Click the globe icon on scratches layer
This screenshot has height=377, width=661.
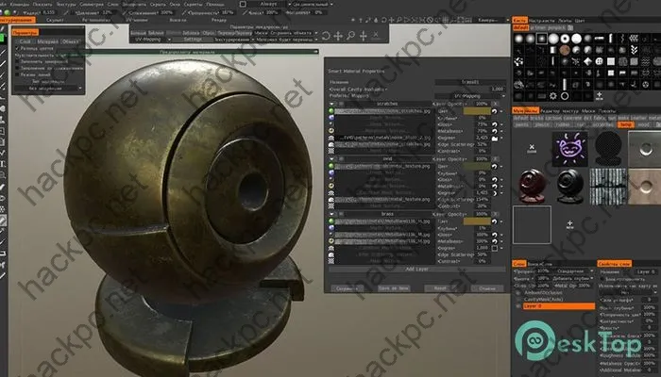tap(331, 109)
